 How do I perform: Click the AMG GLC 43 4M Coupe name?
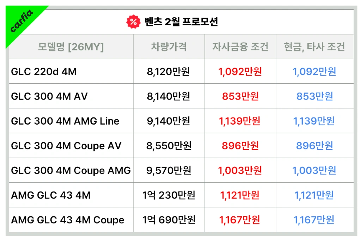[x=68, y=220]
